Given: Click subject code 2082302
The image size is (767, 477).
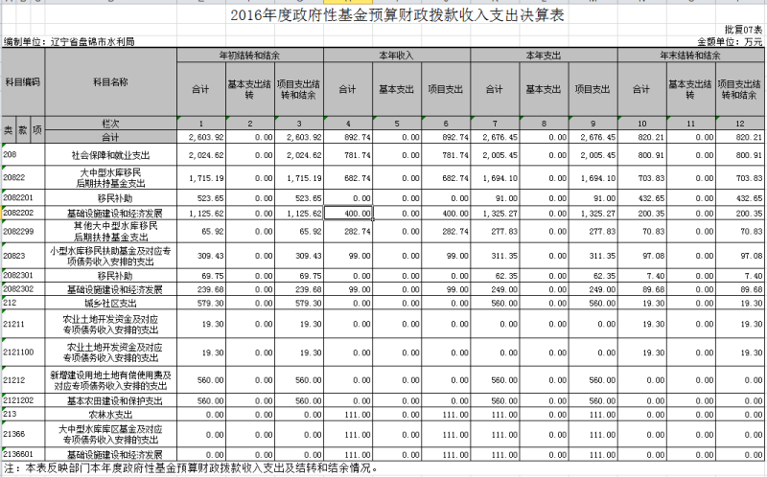Looking at the screenshot, I should 23,289.
